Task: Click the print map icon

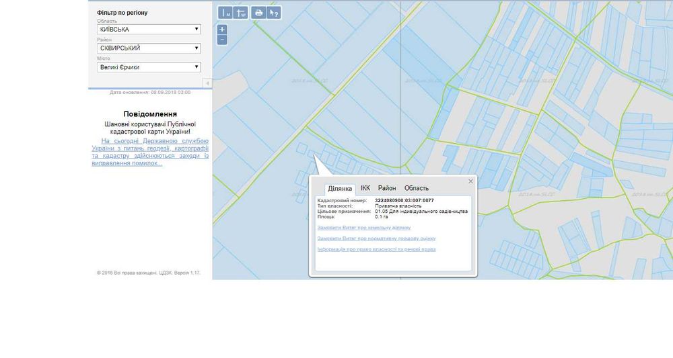Action: (x=258, y=12)
